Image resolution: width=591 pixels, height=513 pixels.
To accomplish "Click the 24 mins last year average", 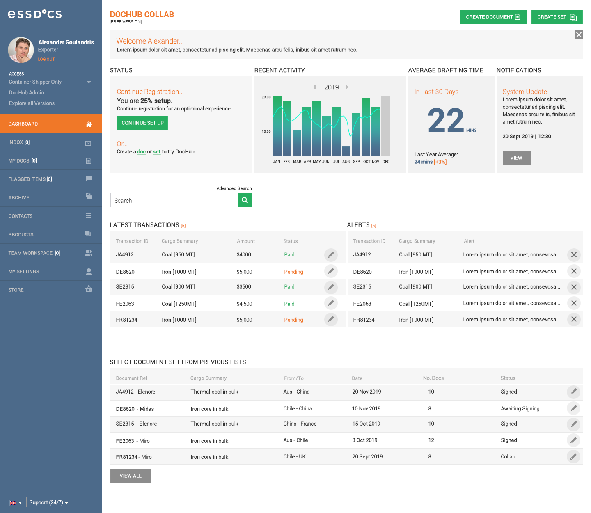I will coord(423,162).
